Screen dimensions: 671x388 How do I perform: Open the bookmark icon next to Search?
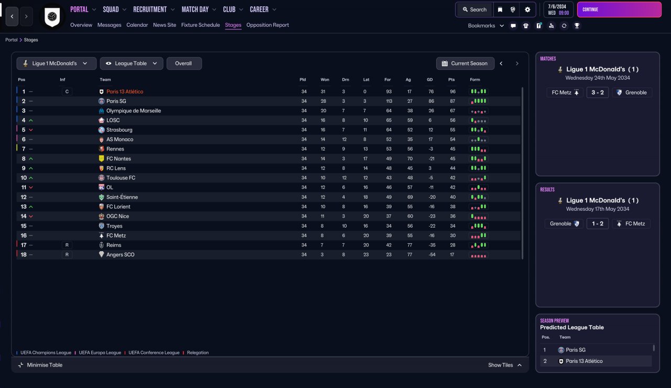click(x=500, y=9)
